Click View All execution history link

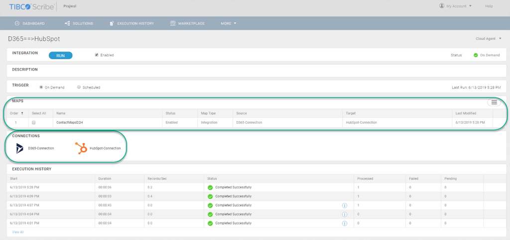tap(18, 232)
